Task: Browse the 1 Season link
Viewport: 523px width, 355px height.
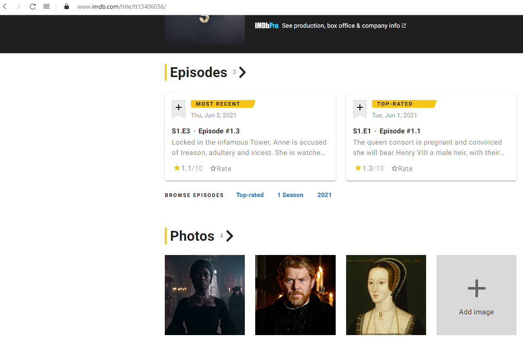Action: 290,195
